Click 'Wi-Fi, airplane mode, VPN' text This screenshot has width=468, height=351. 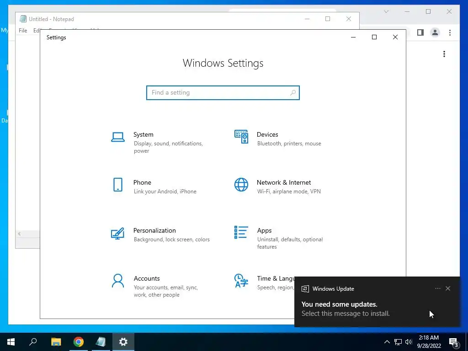(289, 191)
